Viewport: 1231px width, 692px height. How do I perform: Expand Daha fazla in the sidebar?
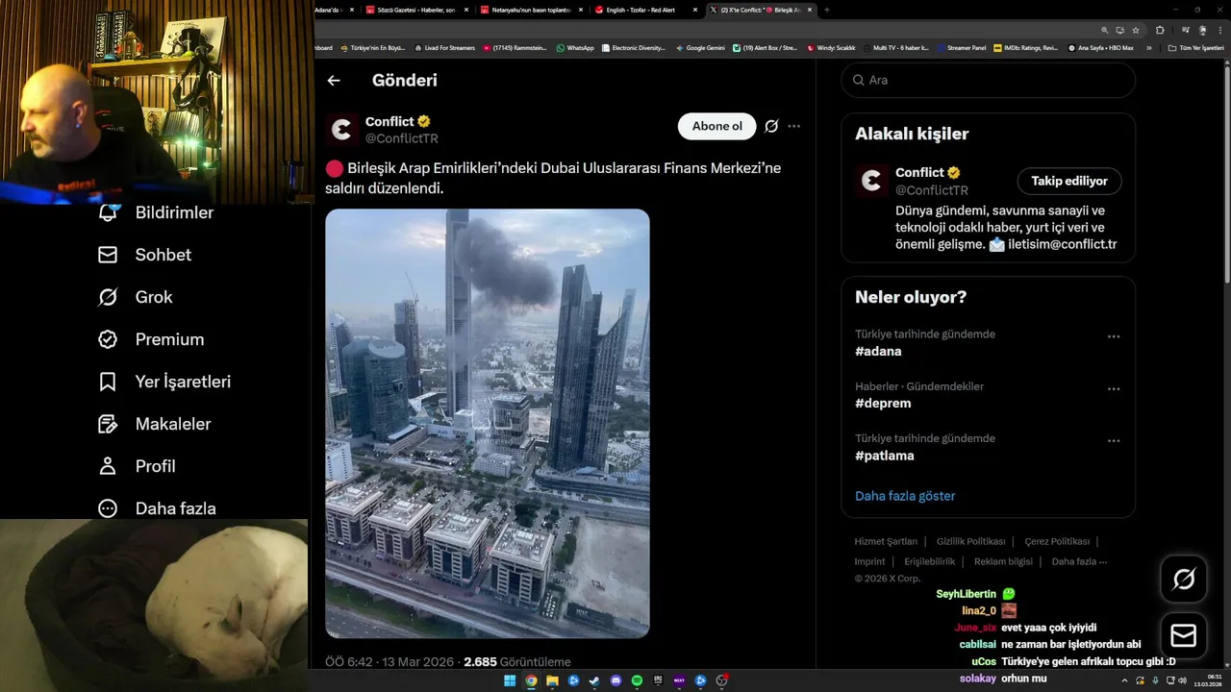coord(158,508)
